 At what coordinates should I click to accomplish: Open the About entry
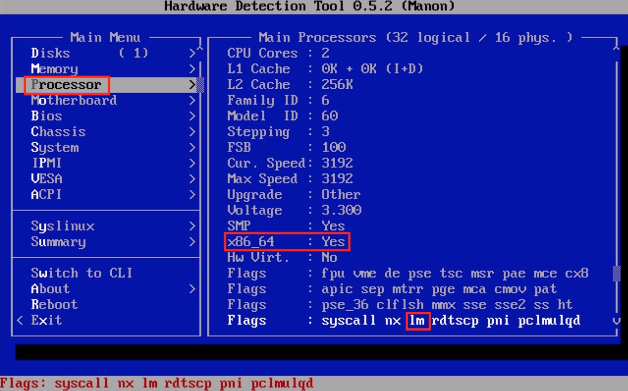pyautogui.click(x=50, y=289)
